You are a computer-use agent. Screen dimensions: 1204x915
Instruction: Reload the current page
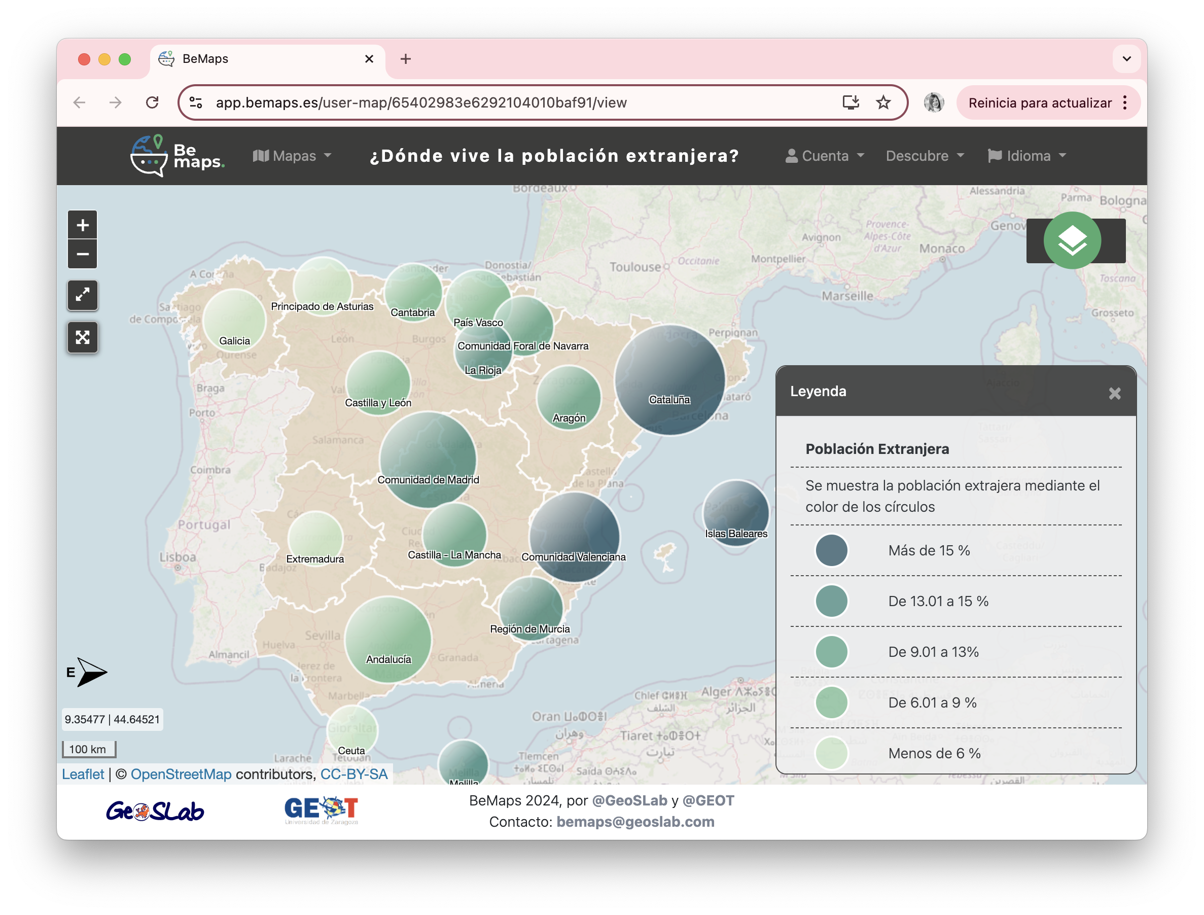pyautogui.click(x=153, y=102)
